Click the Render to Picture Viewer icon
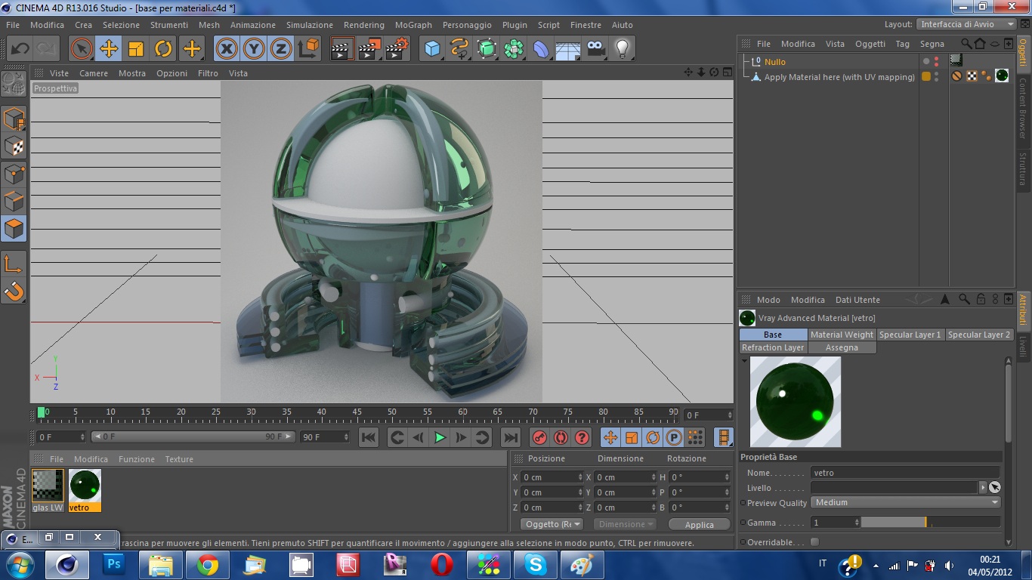Image resolution: width=1032 pixels, height=580 pixels. click(369, 49)
